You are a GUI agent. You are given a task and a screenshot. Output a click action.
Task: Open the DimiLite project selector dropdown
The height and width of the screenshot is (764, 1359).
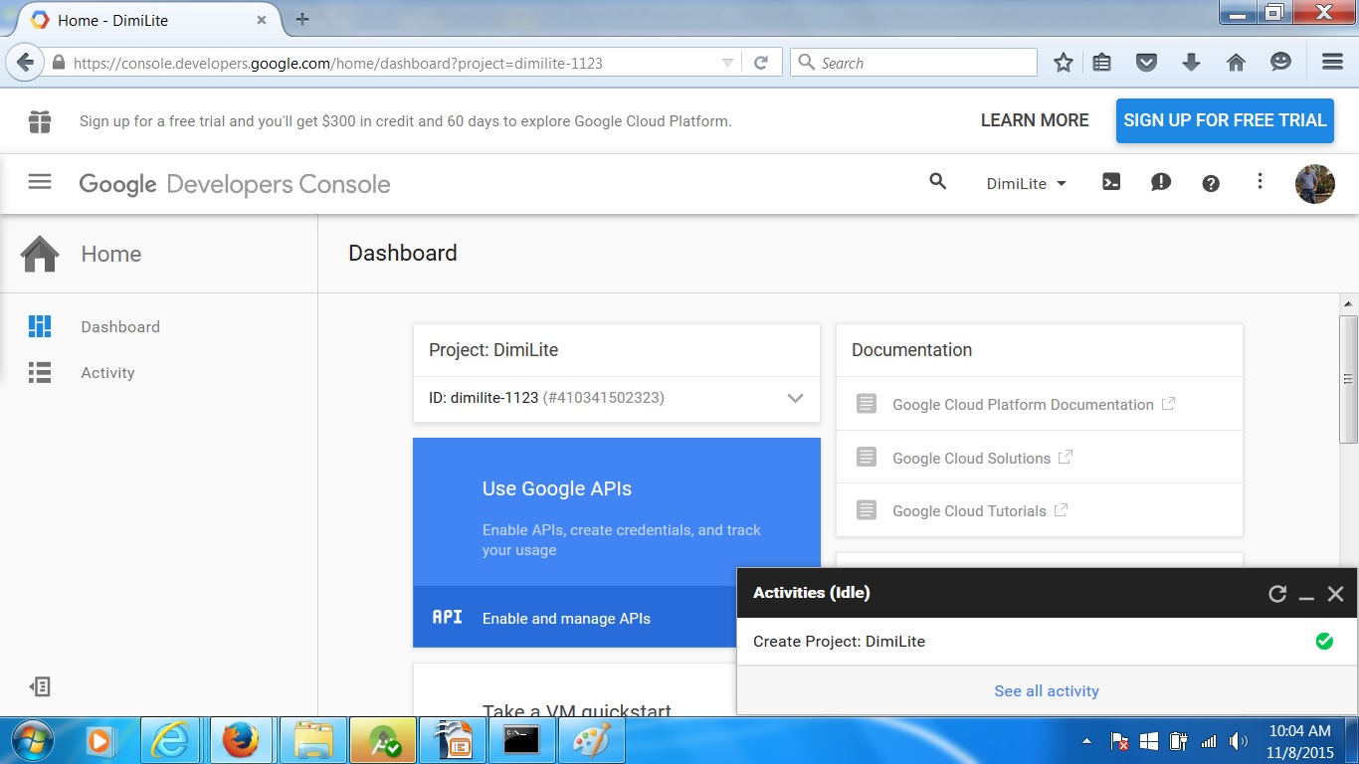click(1026, 184)
